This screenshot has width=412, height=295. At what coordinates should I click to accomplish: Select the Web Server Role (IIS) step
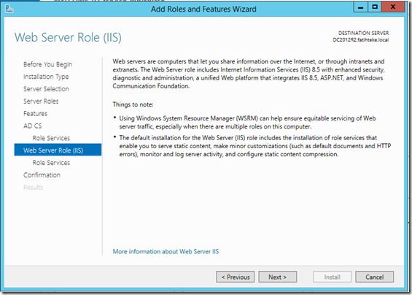tap(58, 150)
